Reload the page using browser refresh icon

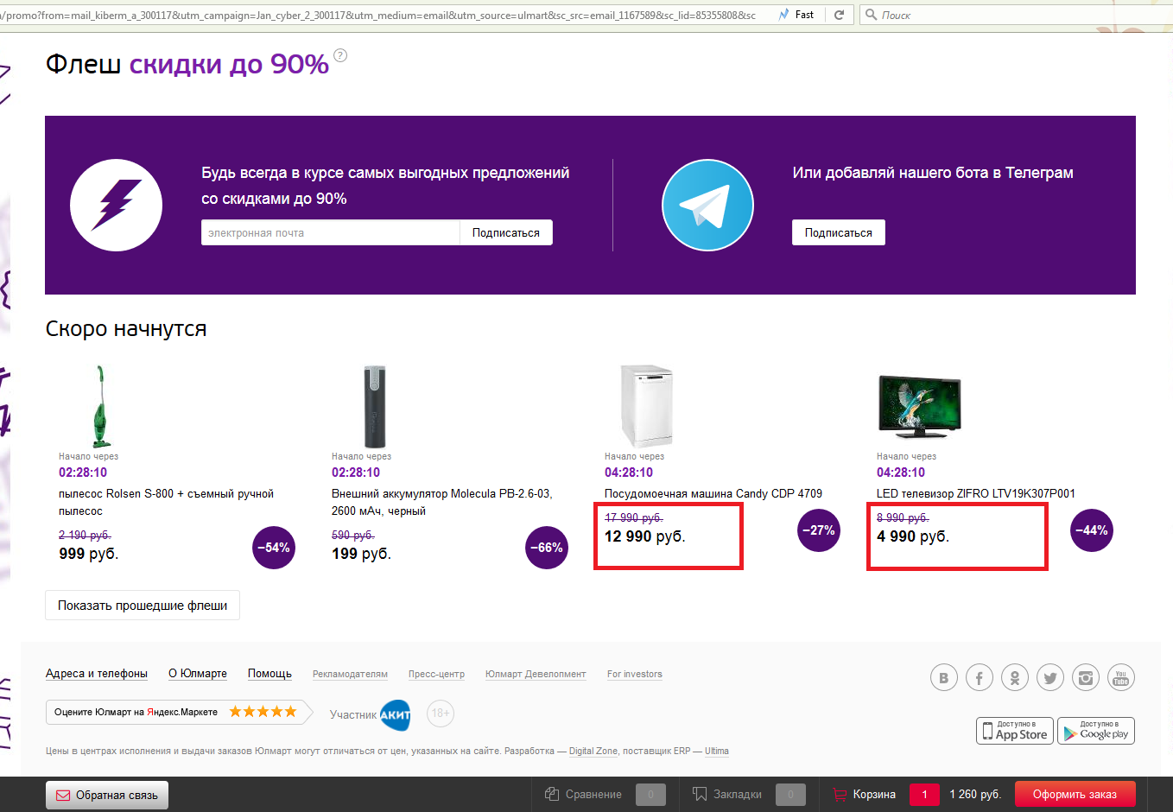(839, 15)
